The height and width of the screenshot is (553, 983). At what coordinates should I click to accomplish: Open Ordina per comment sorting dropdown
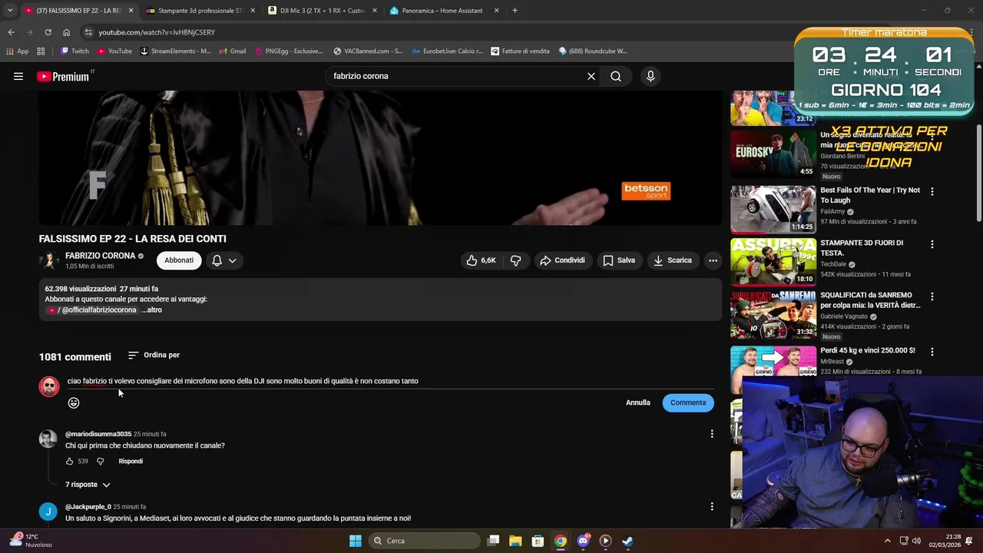(x=154, y=355)
